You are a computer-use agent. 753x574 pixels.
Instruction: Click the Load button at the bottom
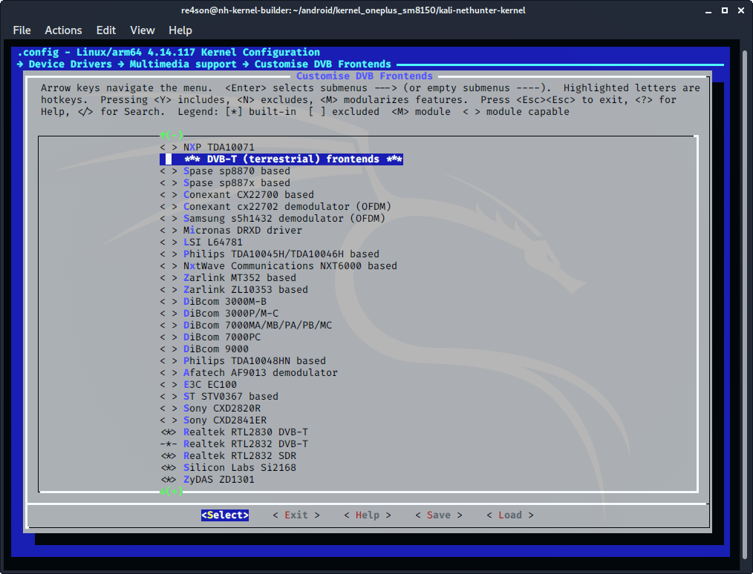[x=509, y=515]
